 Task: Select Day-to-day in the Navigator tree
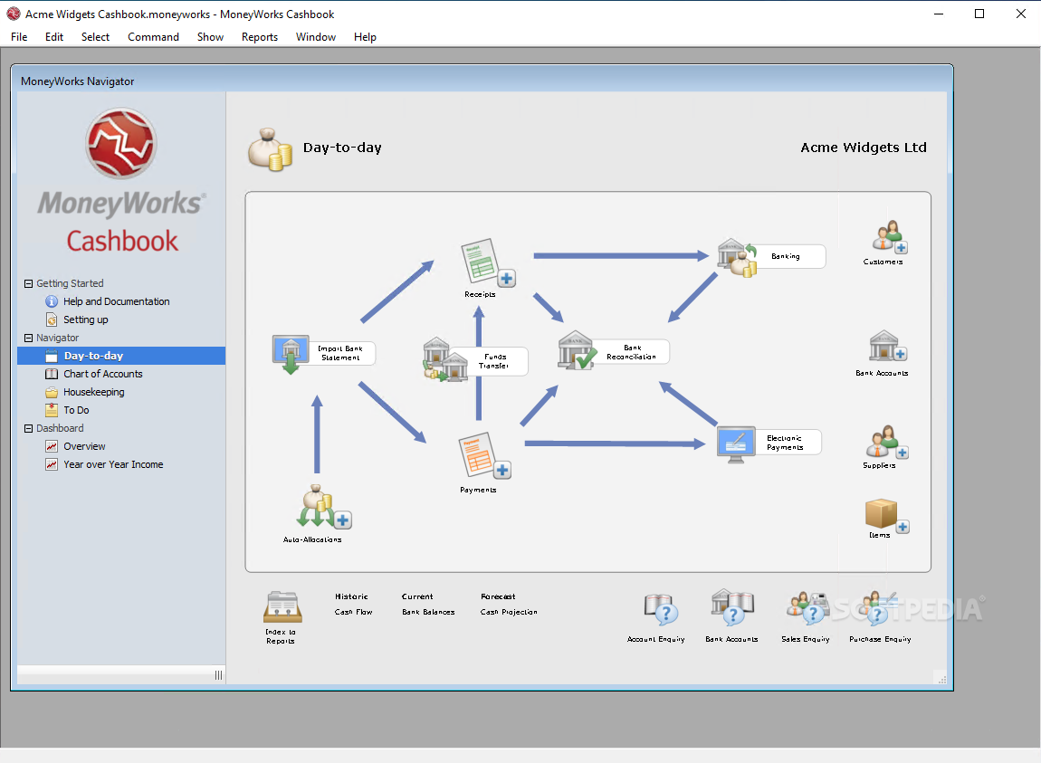(121, 356)
